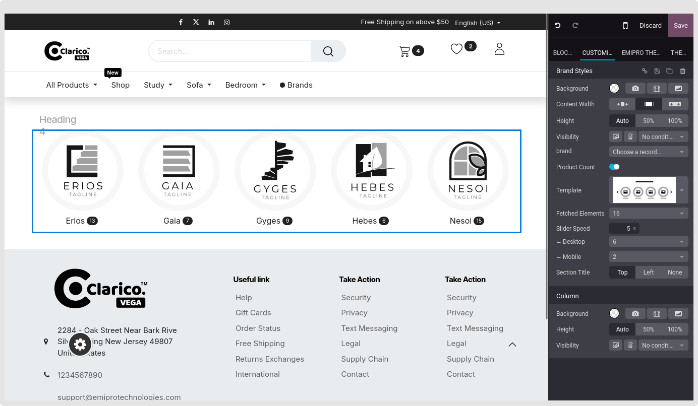Open the Fetched Elements dropdown

pos(649,214)
